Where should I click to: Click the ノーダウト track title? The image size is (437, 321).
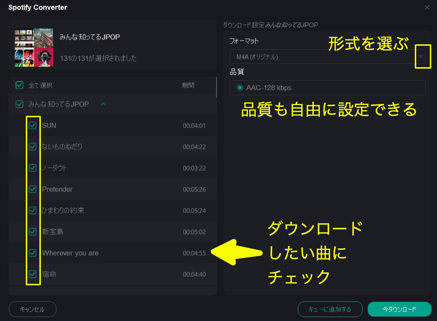click(x=54, y=168)
